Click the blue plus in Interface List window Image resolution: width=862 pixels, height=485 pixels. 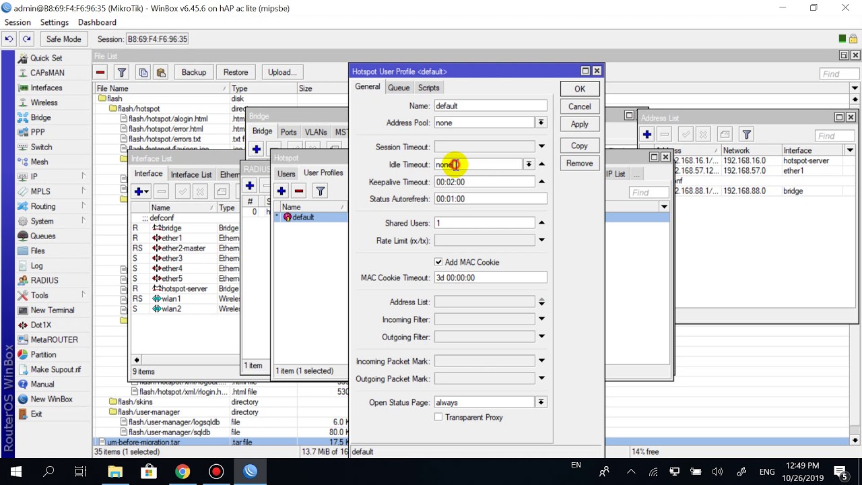(x=141, y=191)
